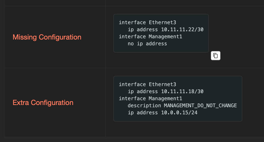Viewport: 264px width, 142px height.
Task: Click the 10.0.0.15/24 address value
Action: pyautogui.click(x=179, y=113)
